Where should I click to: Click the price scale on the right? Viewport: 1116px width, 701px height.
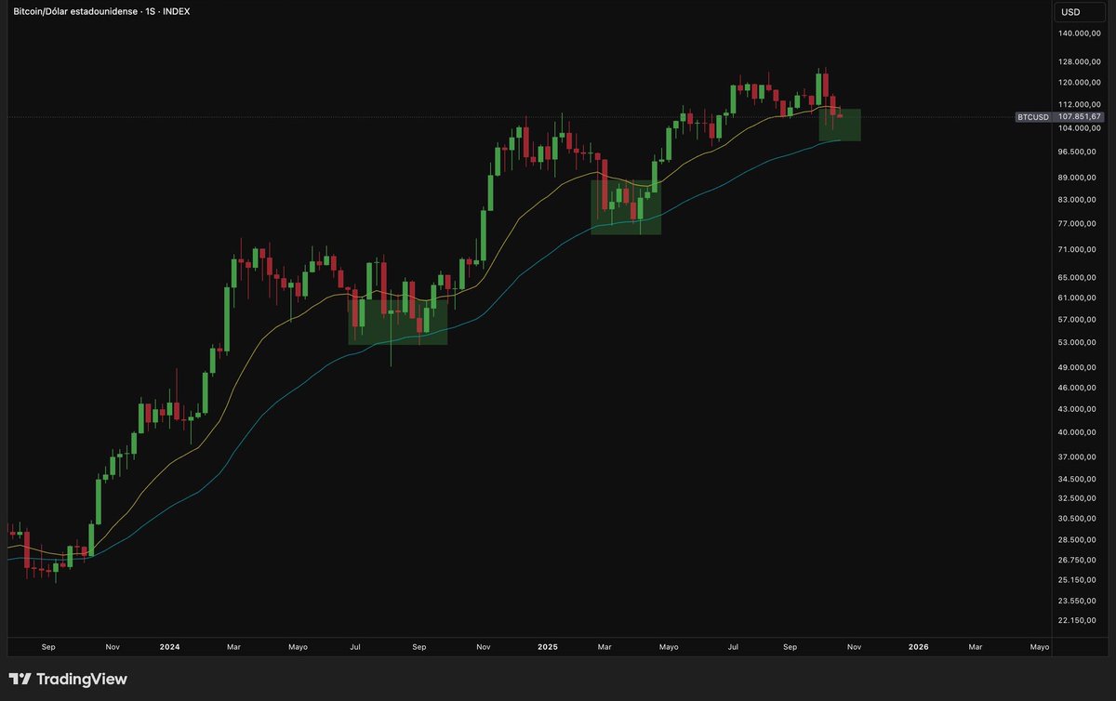point(1077,372)
